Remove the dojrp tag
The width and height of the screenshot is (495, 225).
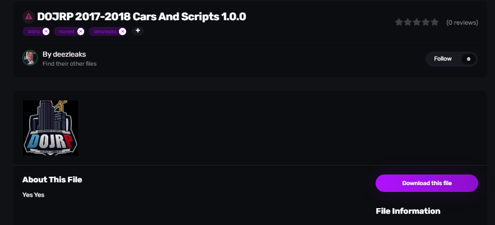[46, 31]
